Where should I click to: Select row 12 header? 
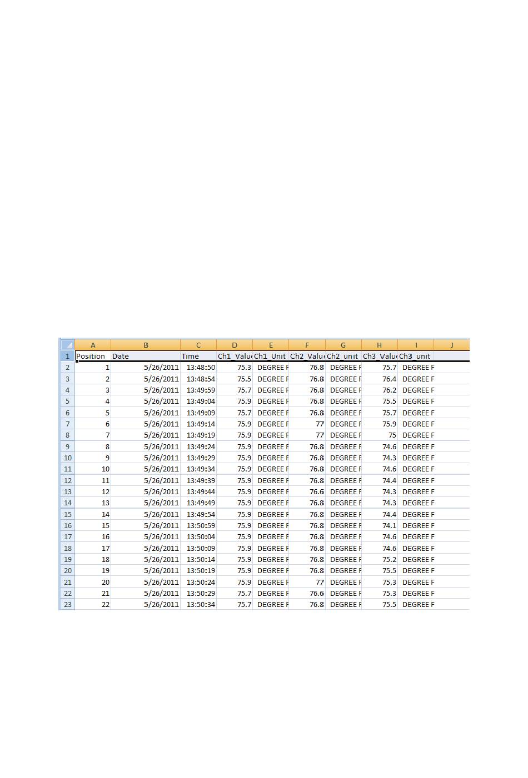[67, 480]
